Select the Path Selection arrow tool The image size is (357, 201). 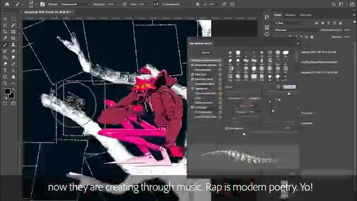(x=13, y=70)
